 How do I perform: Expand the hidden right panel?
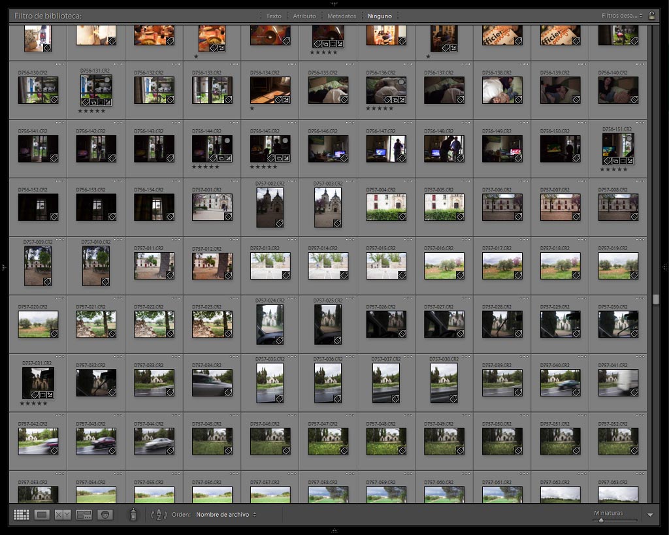click(x=664, y=268)
